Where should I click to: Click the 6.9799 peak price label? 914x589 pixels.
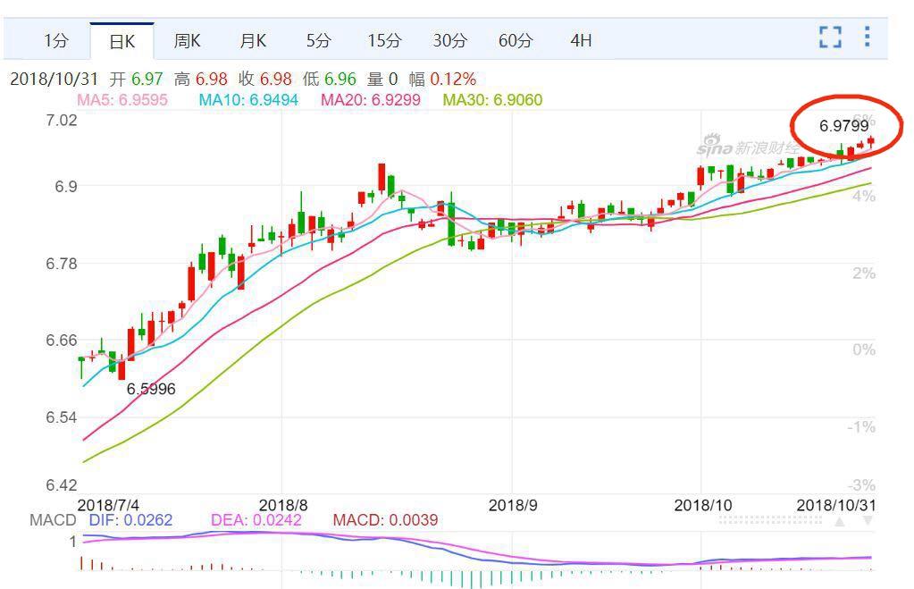point(844,125)
